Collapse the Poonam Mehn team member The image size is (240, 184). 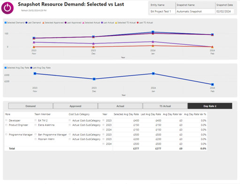pos(36,139)
